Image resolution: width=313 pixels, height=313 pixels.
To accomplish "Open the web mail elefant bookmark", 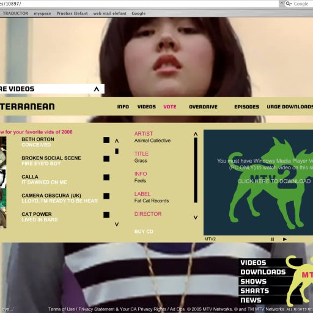I will [110, 13].
